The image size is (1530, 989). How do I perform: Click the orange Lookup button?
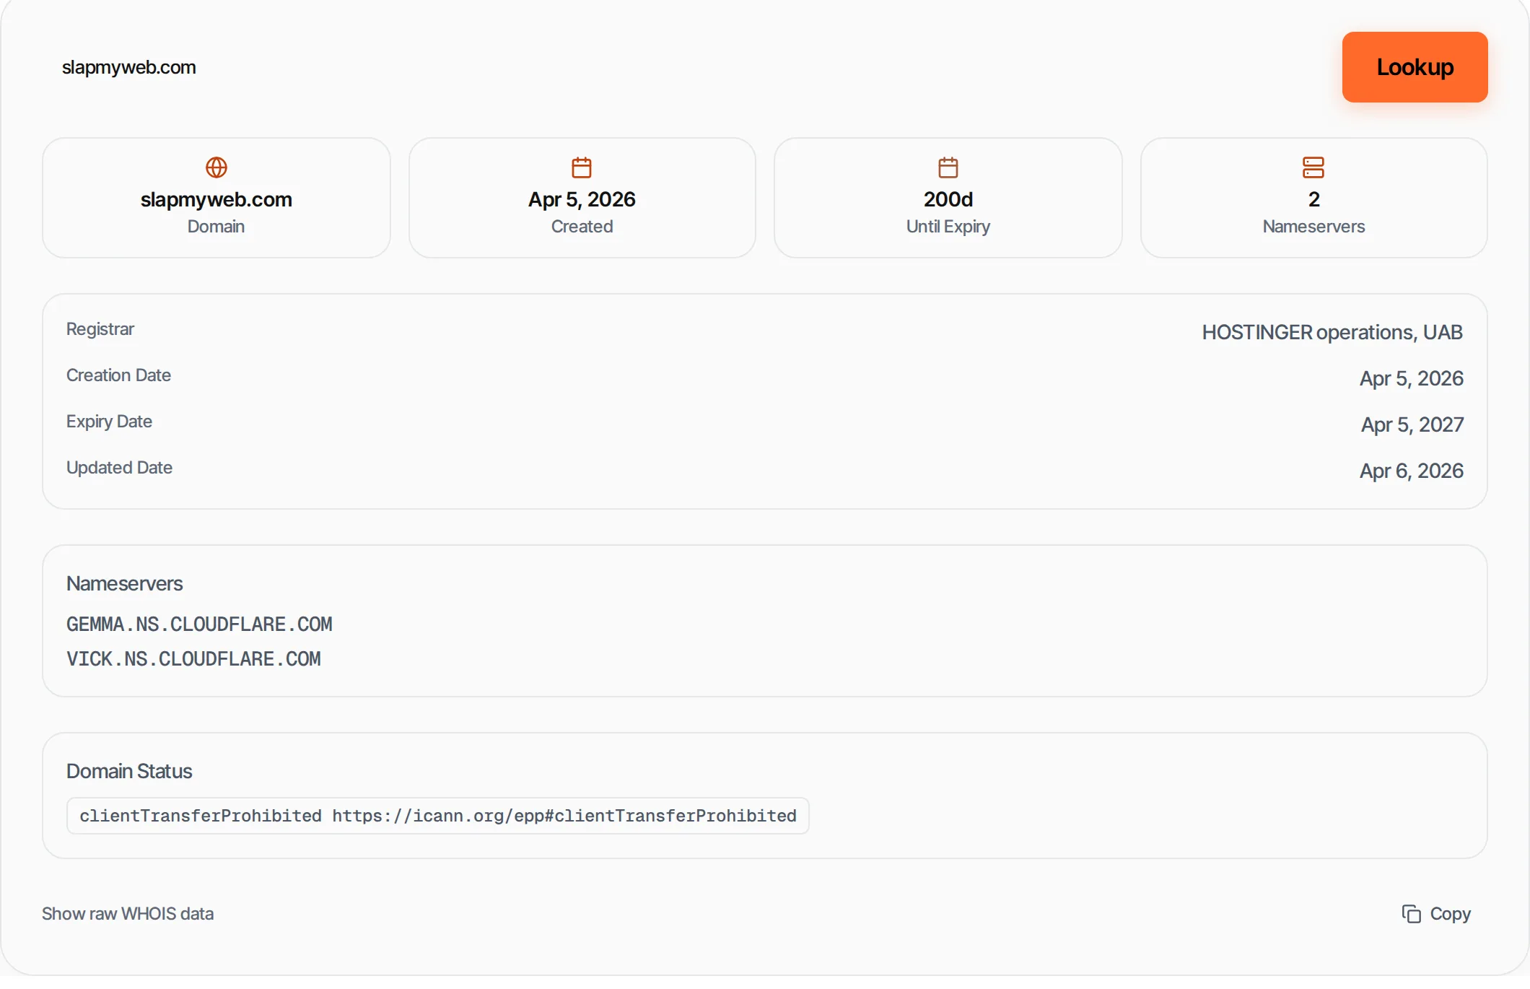1415,67
